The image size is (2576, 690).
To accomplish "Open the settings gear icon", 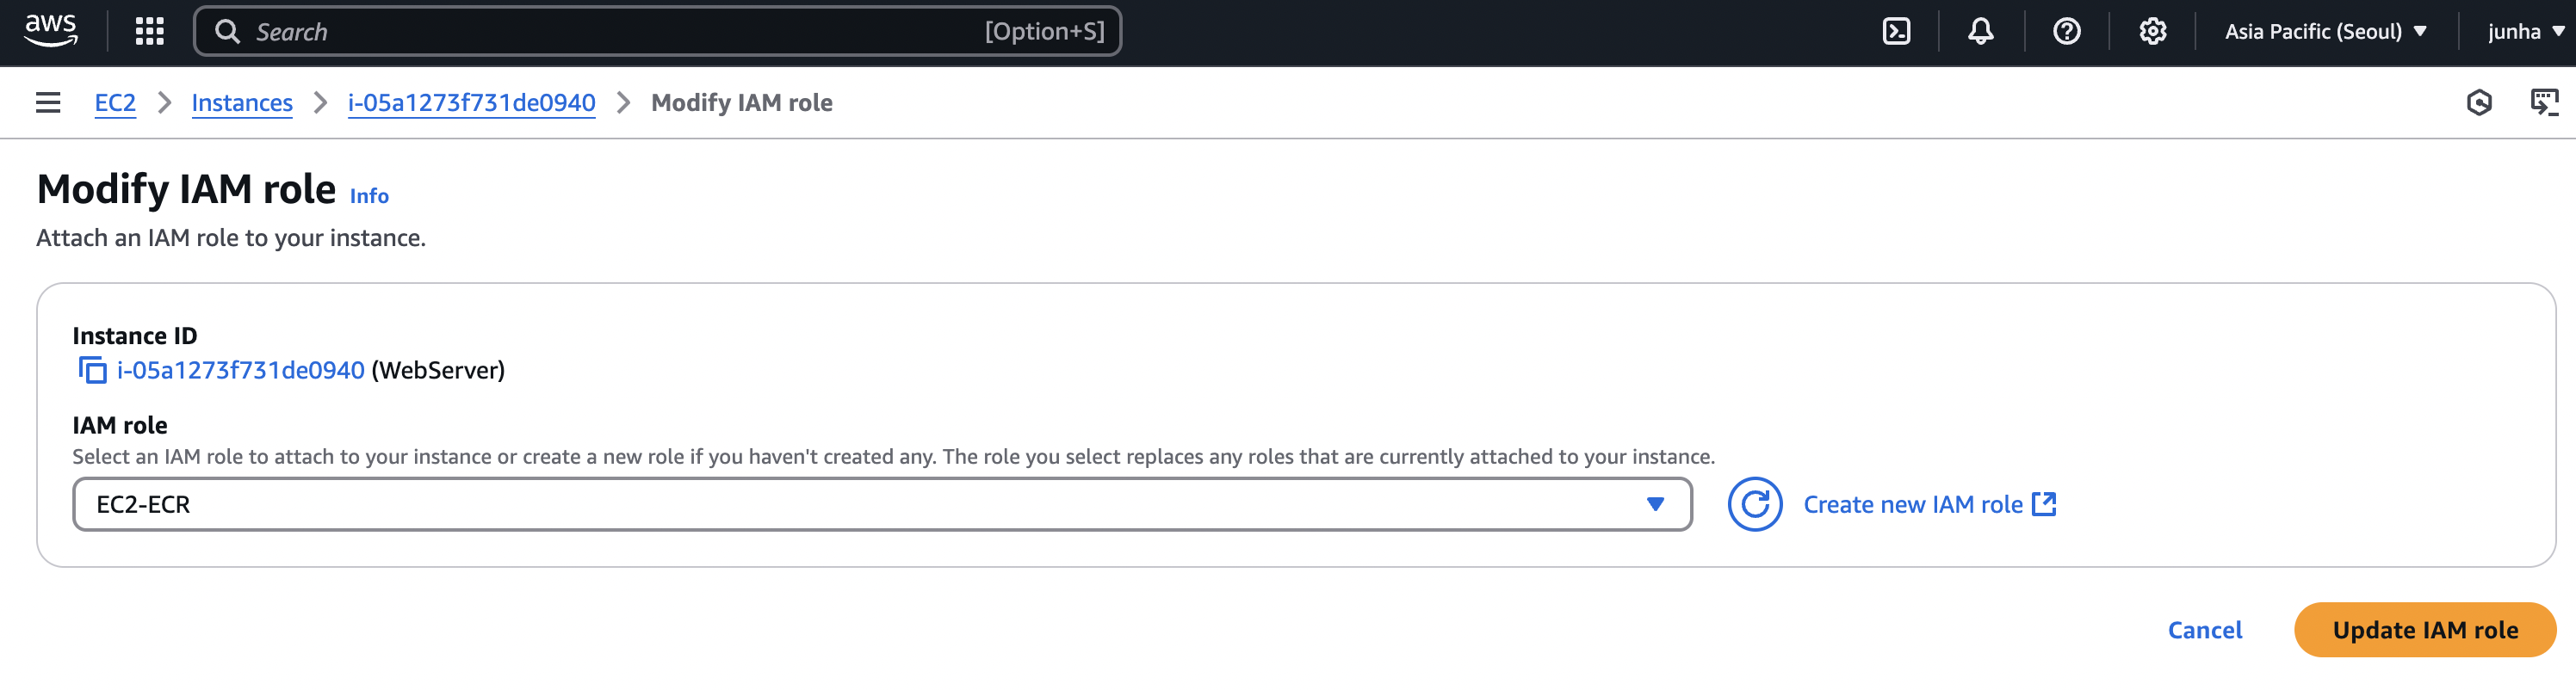I will point(2152,31).
